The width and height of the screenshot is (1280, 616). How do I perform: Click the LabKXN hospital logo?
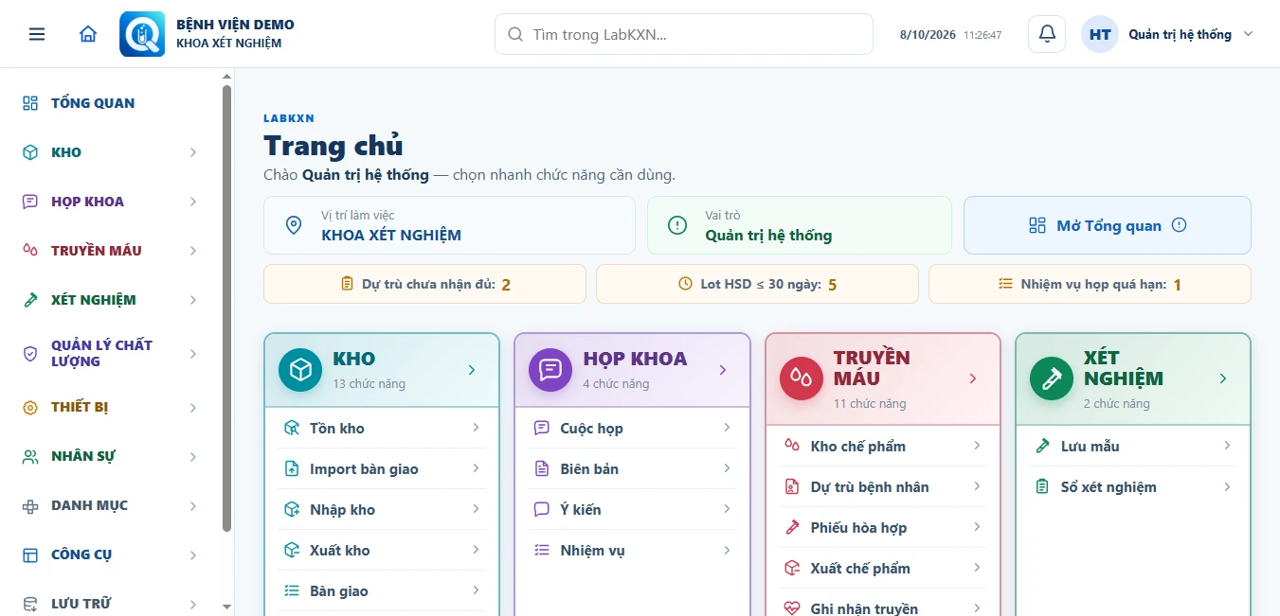click(x=142, y=34)
